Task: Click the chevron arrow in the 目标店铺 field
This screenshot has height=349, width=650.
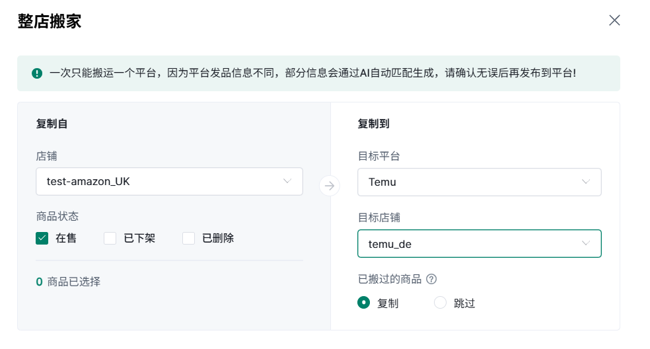Action: pos(585,243)
